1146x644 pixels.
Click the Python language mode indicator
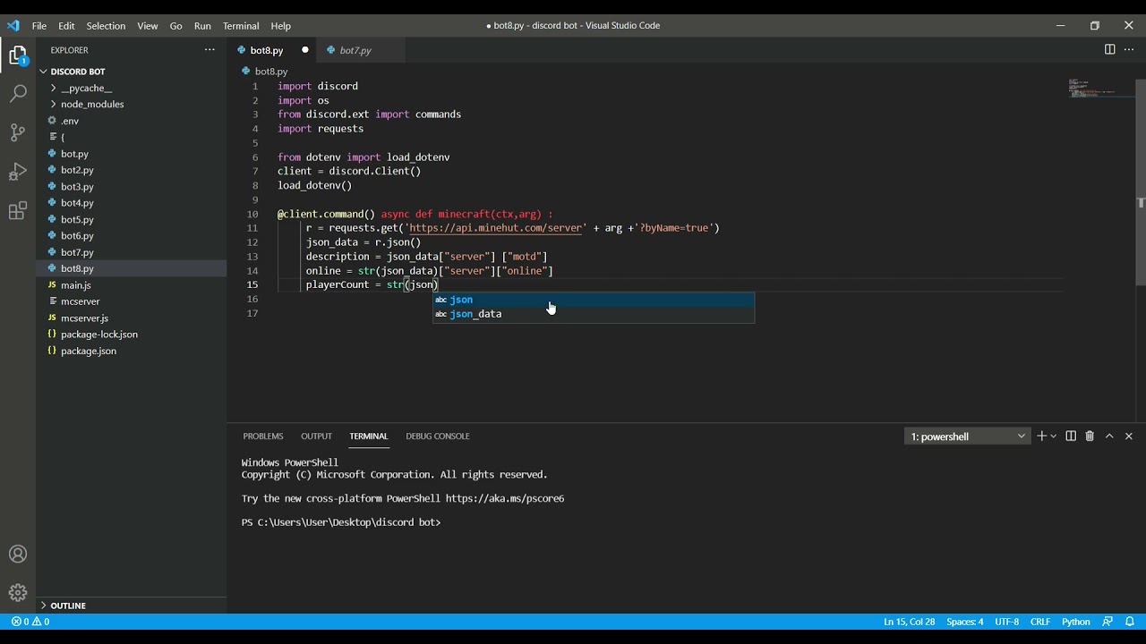pos(1075,622)
